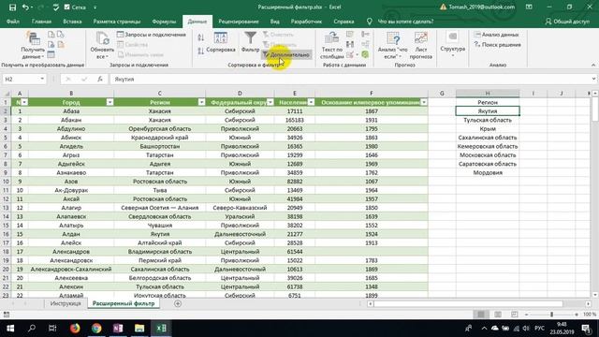Click the column H header

point(488,94)
